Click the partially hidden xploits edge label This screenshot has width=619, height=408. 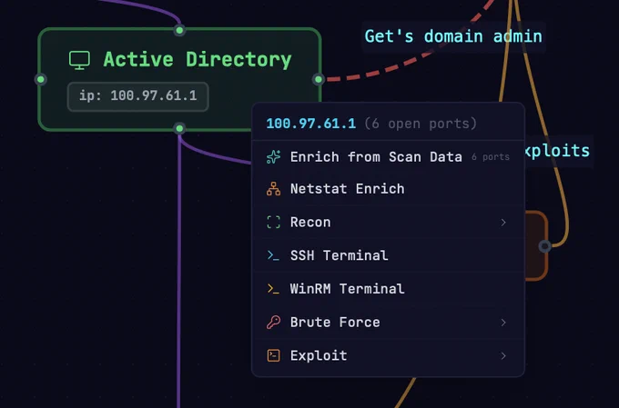click(557, 151)
